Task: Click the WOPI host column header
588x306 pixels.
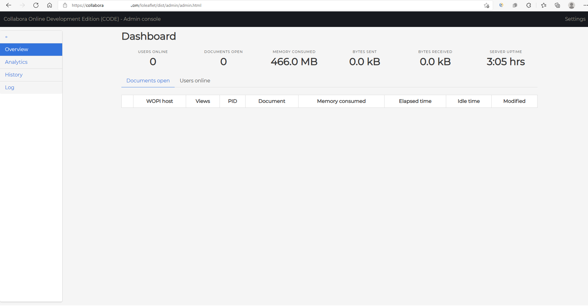Action: pos(159,101)
